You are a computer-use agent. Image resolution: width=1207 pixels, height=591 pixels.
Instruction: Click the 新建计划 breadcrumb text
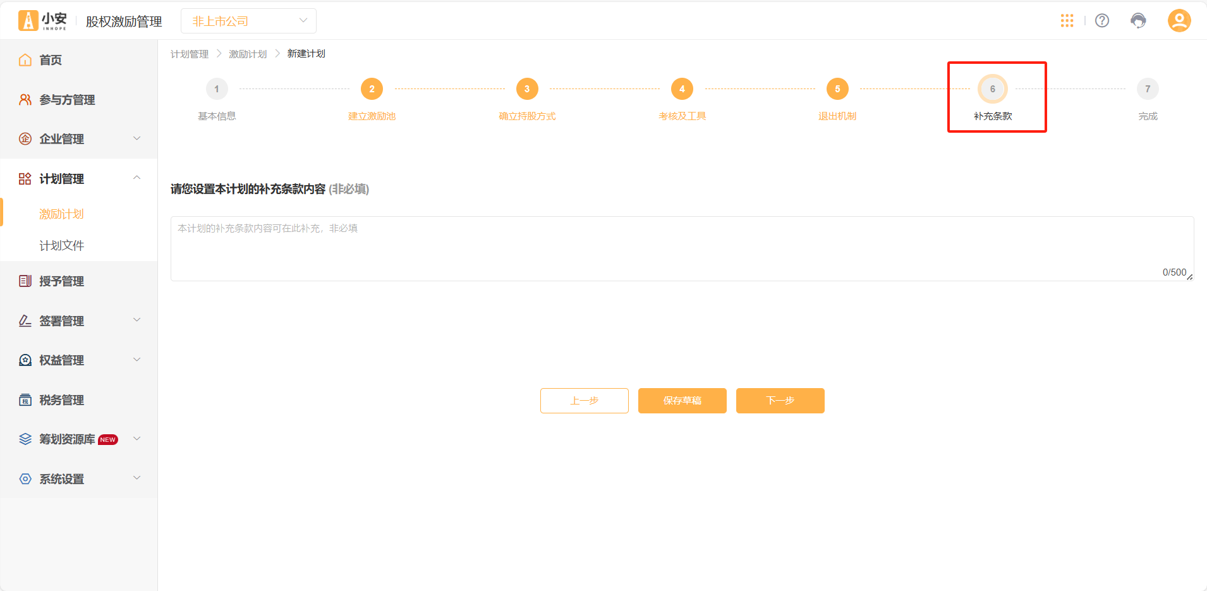coord(306,54)
